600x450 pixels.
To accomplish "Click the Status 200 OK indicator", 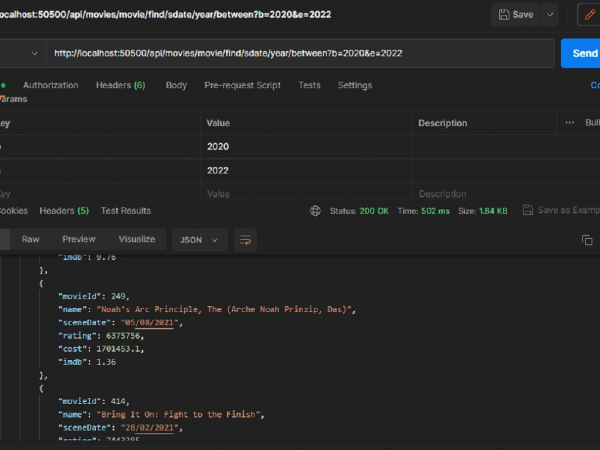I will point(359,211).
